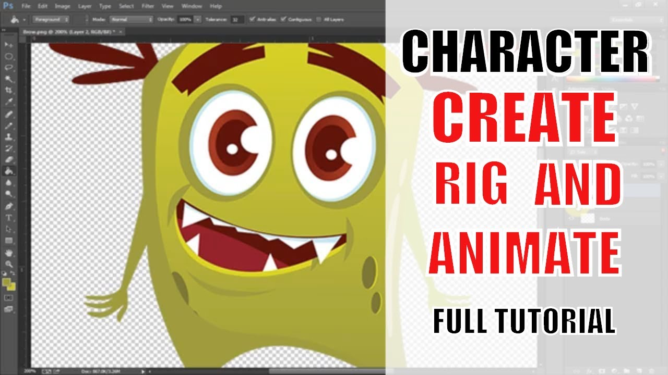668x375 pixels.
Task: Select the Move tool
Action: click(9, 45)
